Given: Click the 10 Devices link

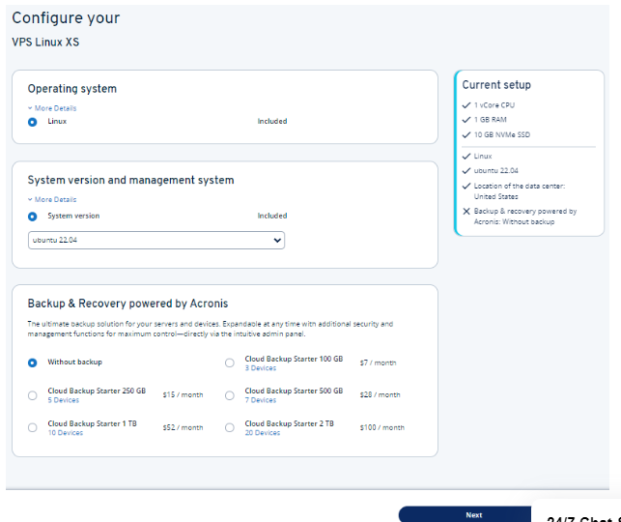Looking at the screenshot, I should (x=66, y=433).
